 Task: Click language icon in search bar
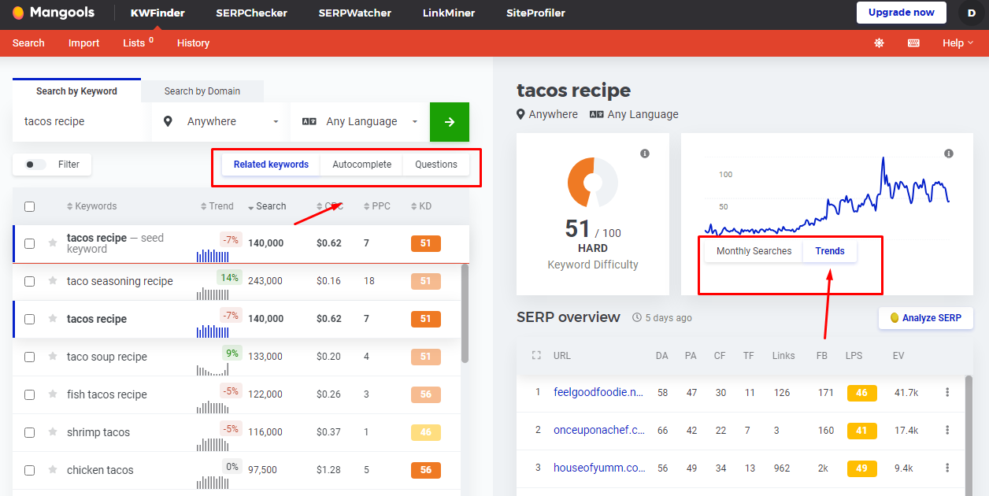point(309,122)
